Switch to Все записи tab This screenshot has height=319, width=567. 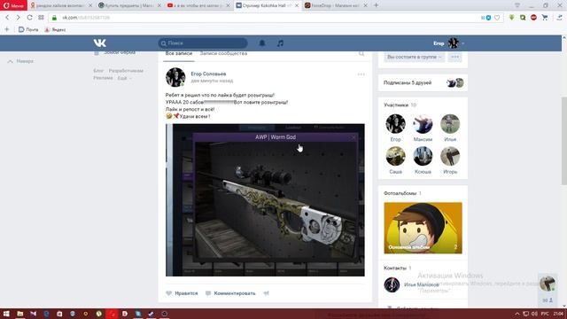179,53
